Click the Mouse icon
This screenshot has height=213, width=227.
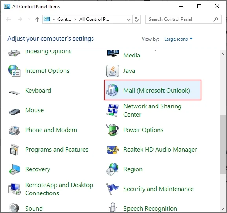tap(15, 111)
